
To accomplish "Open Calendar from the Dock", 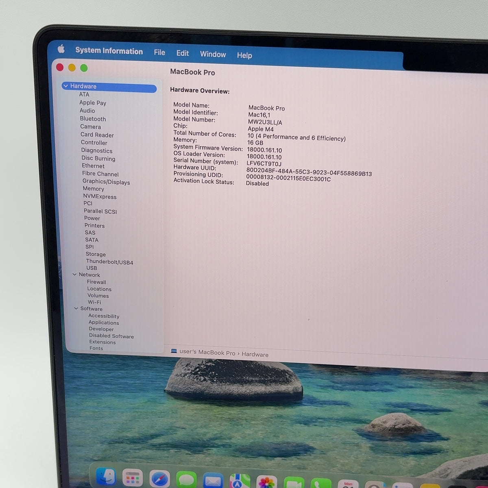I will tap(348, 484).
